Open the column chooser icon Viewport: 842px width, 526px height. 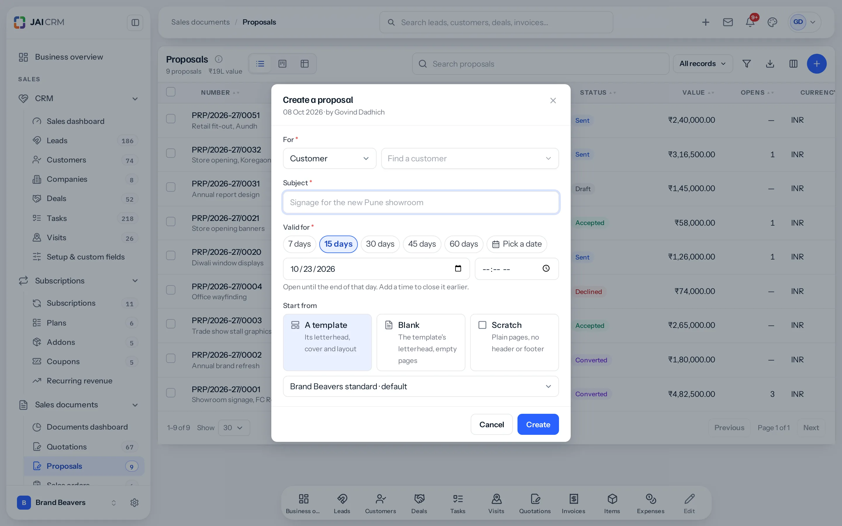(x=793, y=64)
